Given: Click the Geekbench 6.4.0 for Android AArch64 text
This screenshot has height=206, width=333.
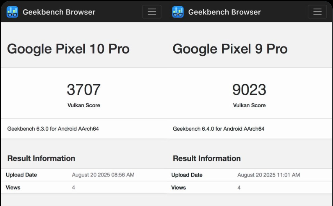Looking at the screenshot, I should click(219, 129).
